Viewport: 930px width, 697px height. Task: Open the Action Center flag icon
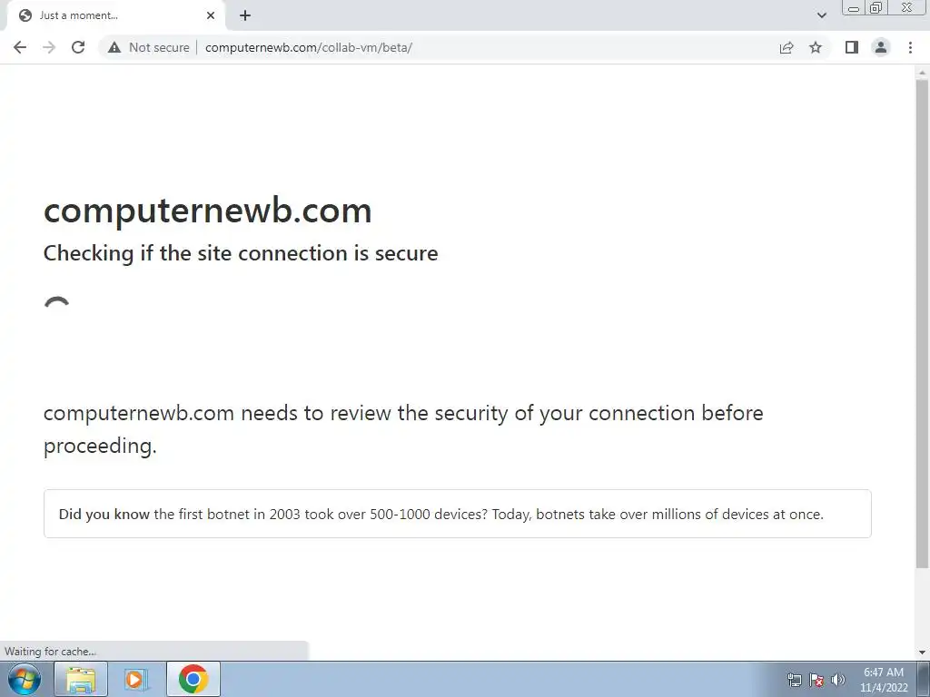click(x=816, y=680)
